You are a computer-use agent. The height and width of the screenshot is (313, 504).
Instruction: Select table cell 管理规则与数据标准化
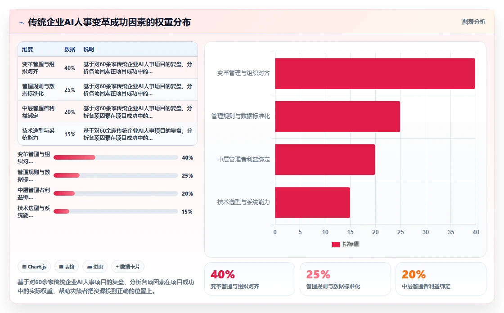[x=38, y=90]
